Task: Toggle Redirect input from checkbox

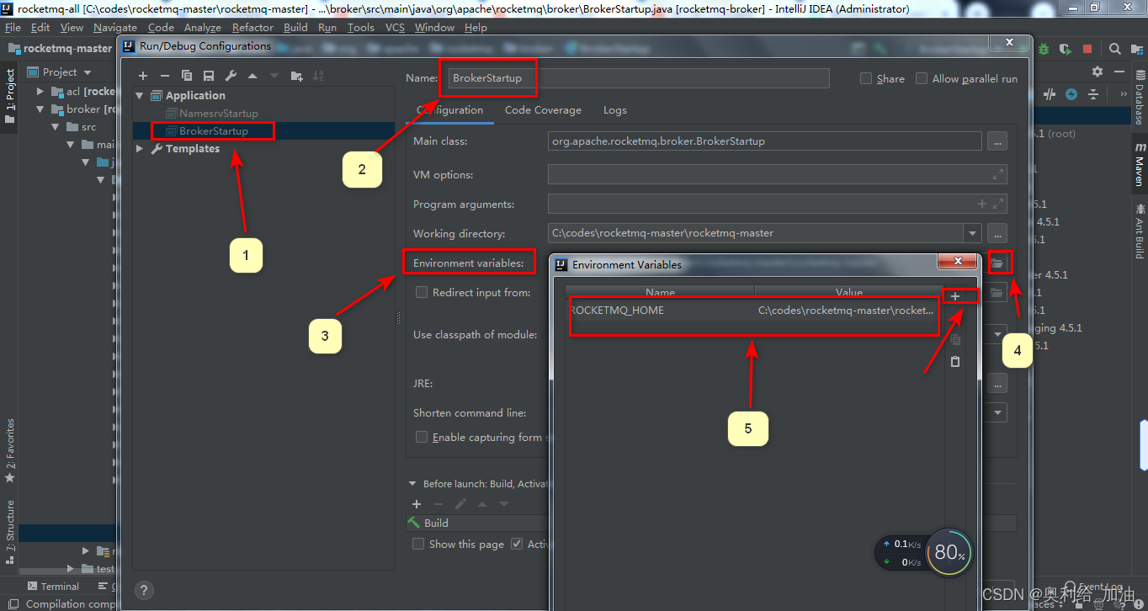Action: click(x=422, y=292)
